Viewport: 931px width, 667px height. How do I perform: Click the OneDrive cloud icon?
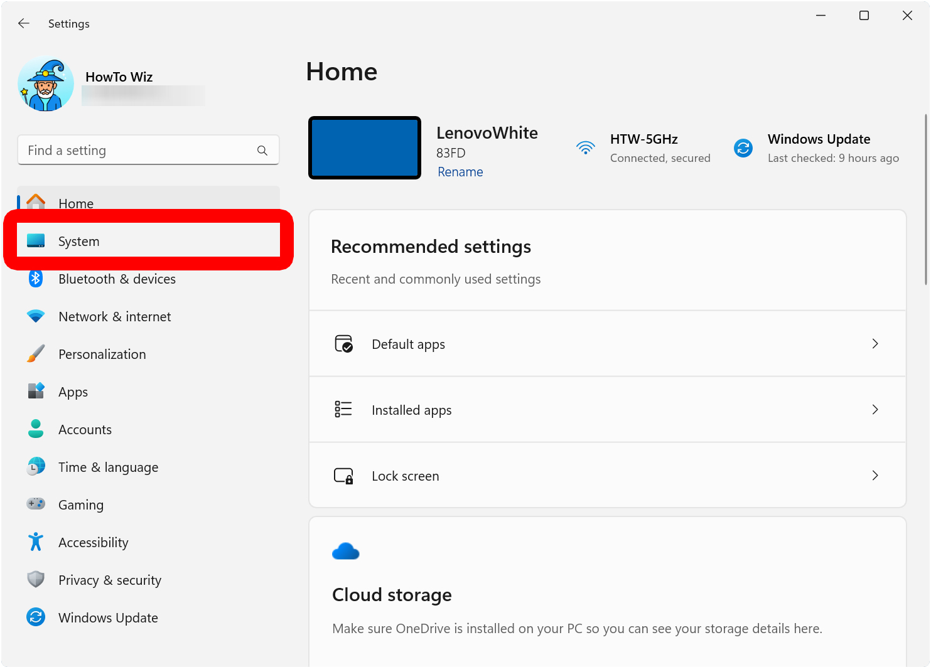pyautogui.click(x=345, y=552)
